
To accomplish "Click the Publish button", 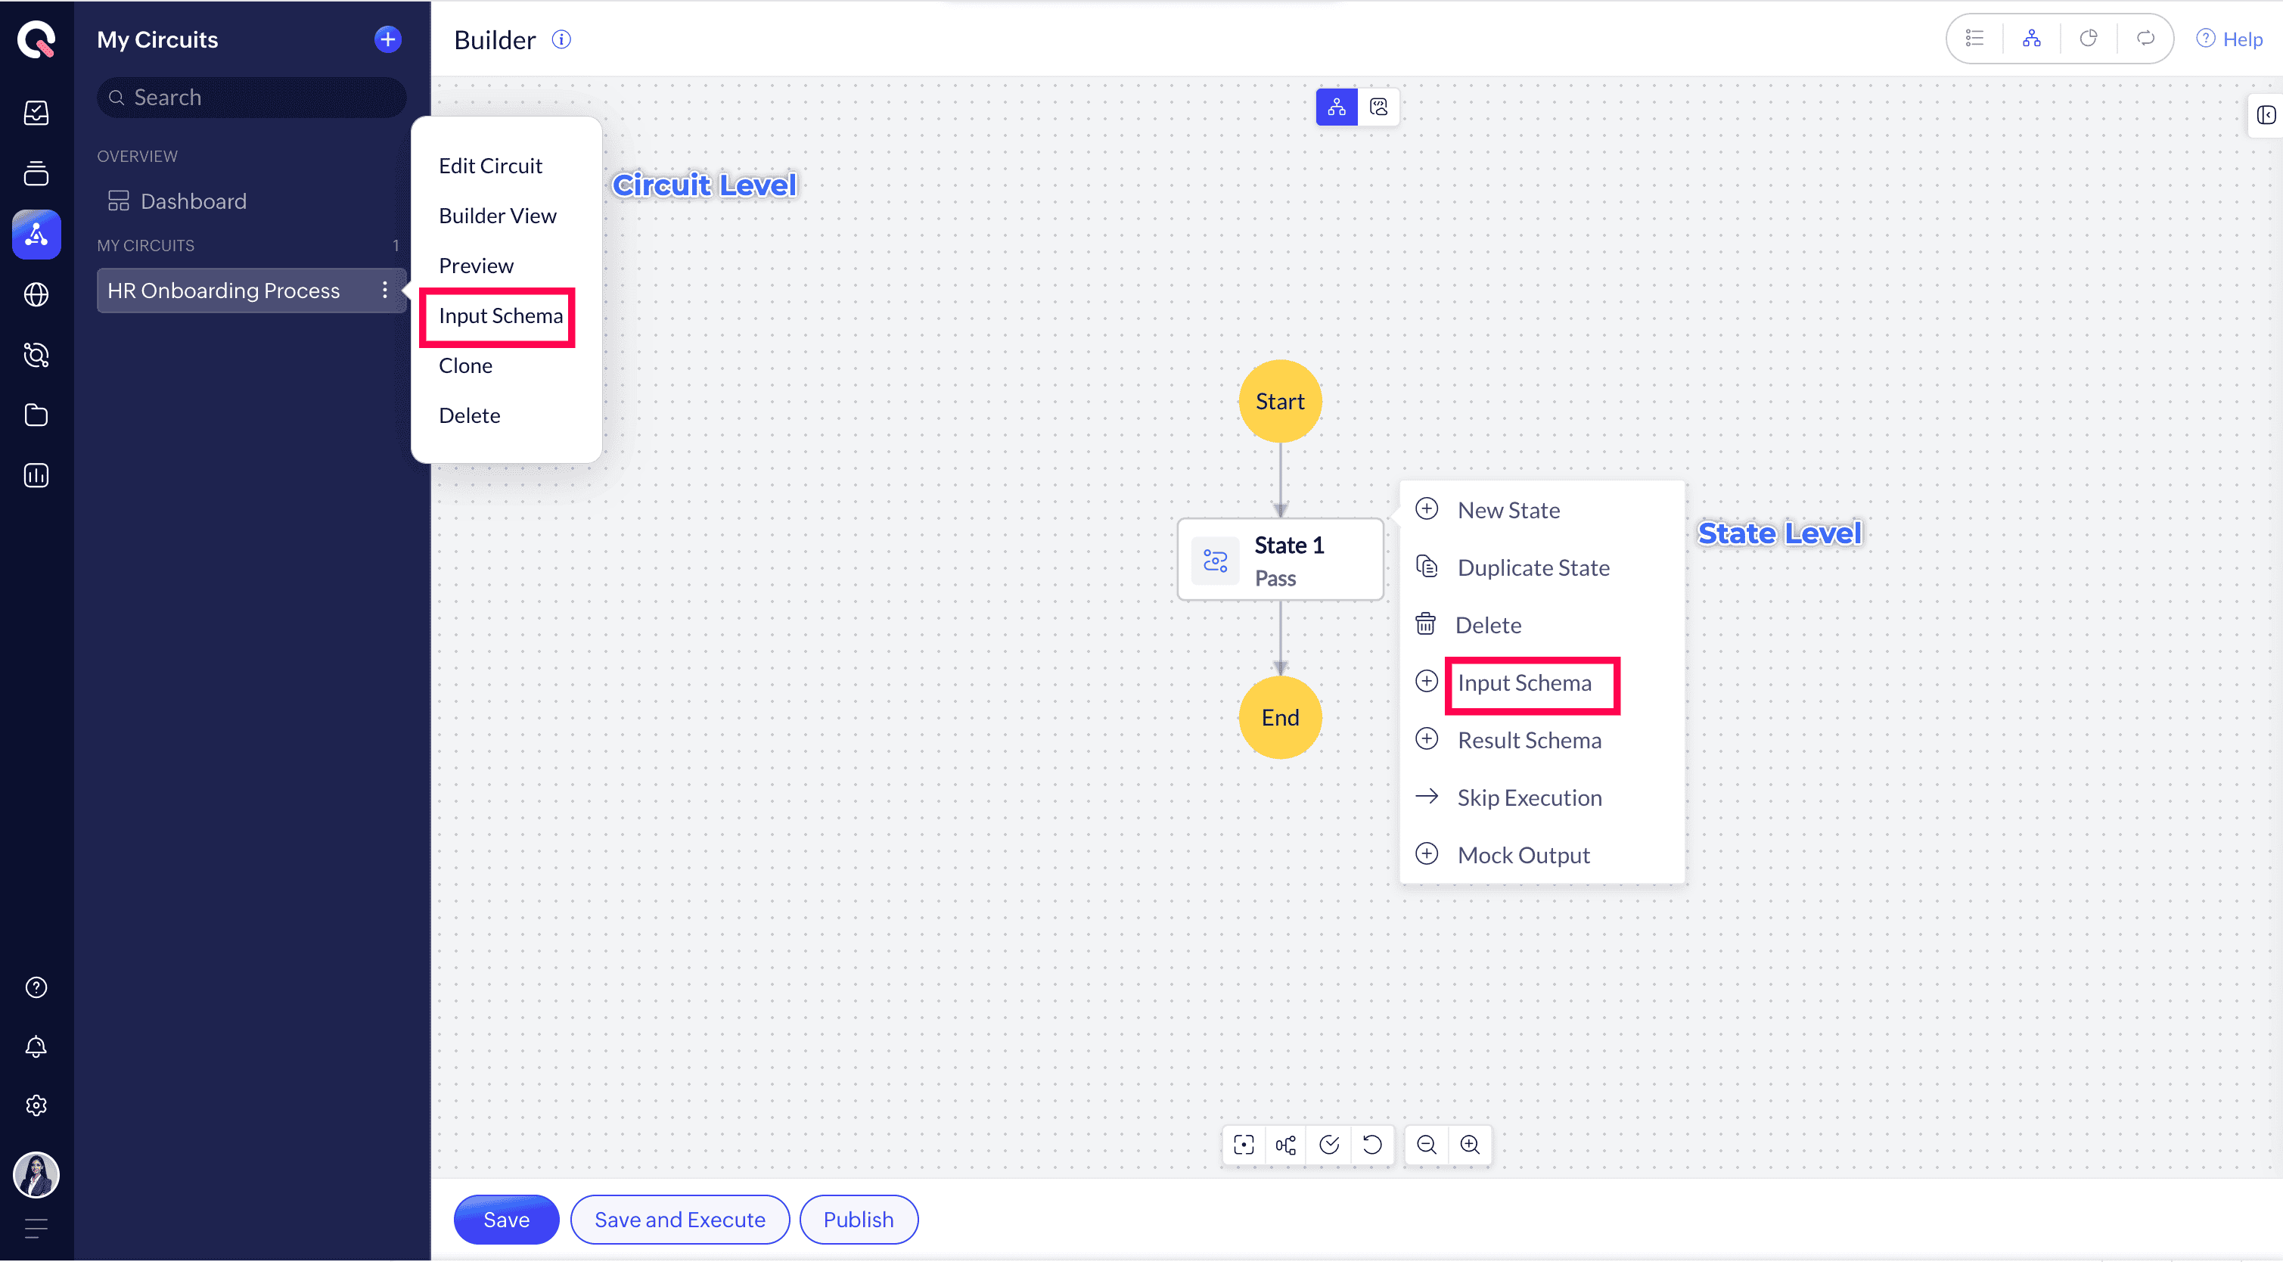I will tap(858, 1220).
